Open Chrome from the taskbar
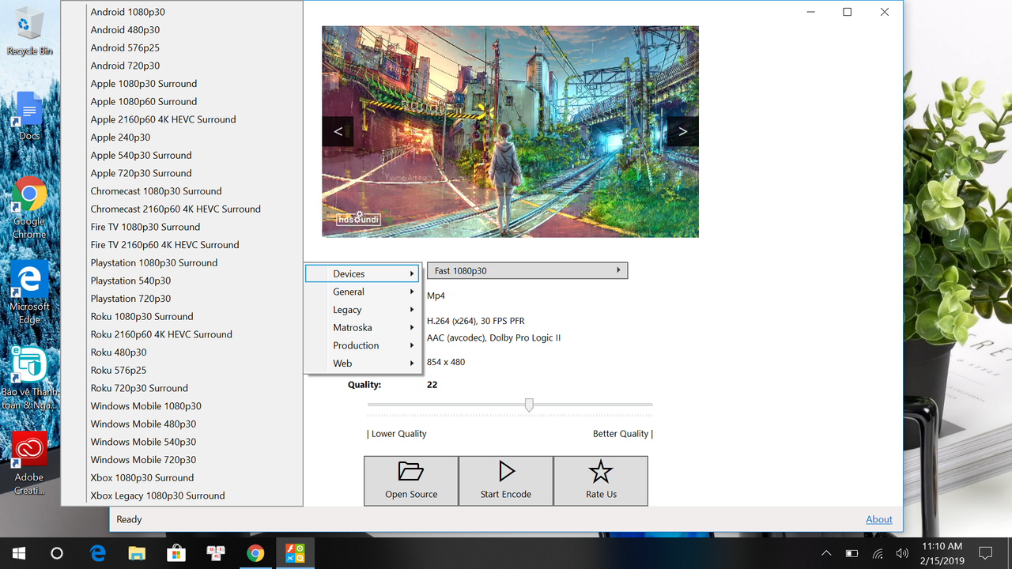Image resolution: width=1012 pixels, height=569 pixels. [255, 553]
